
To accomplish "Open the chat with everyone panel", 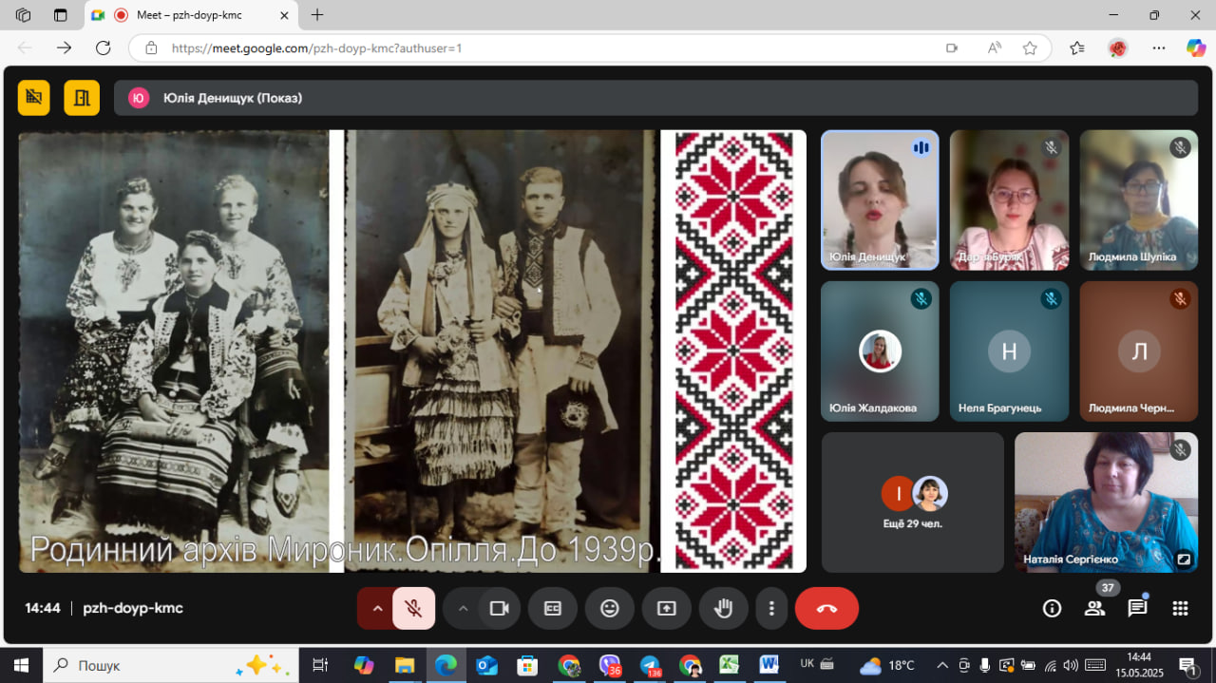I will (x=1137, y=609).
